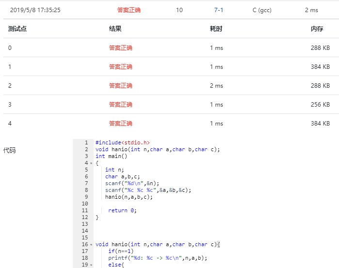339x268 pixels.
Task: Click 384 KB memory for test point 1
Action: (x=320, y=66)
